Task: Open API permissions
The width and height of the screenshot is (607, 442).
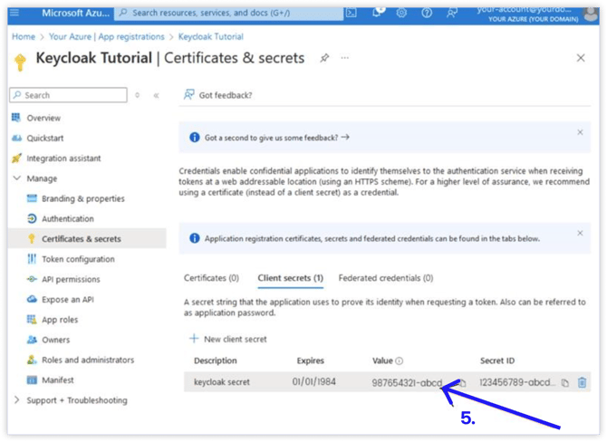Action: [71, 279]
